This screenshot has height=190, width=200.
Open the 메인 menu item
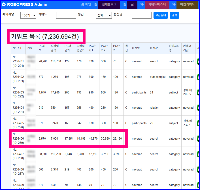(x=88, y=4)
